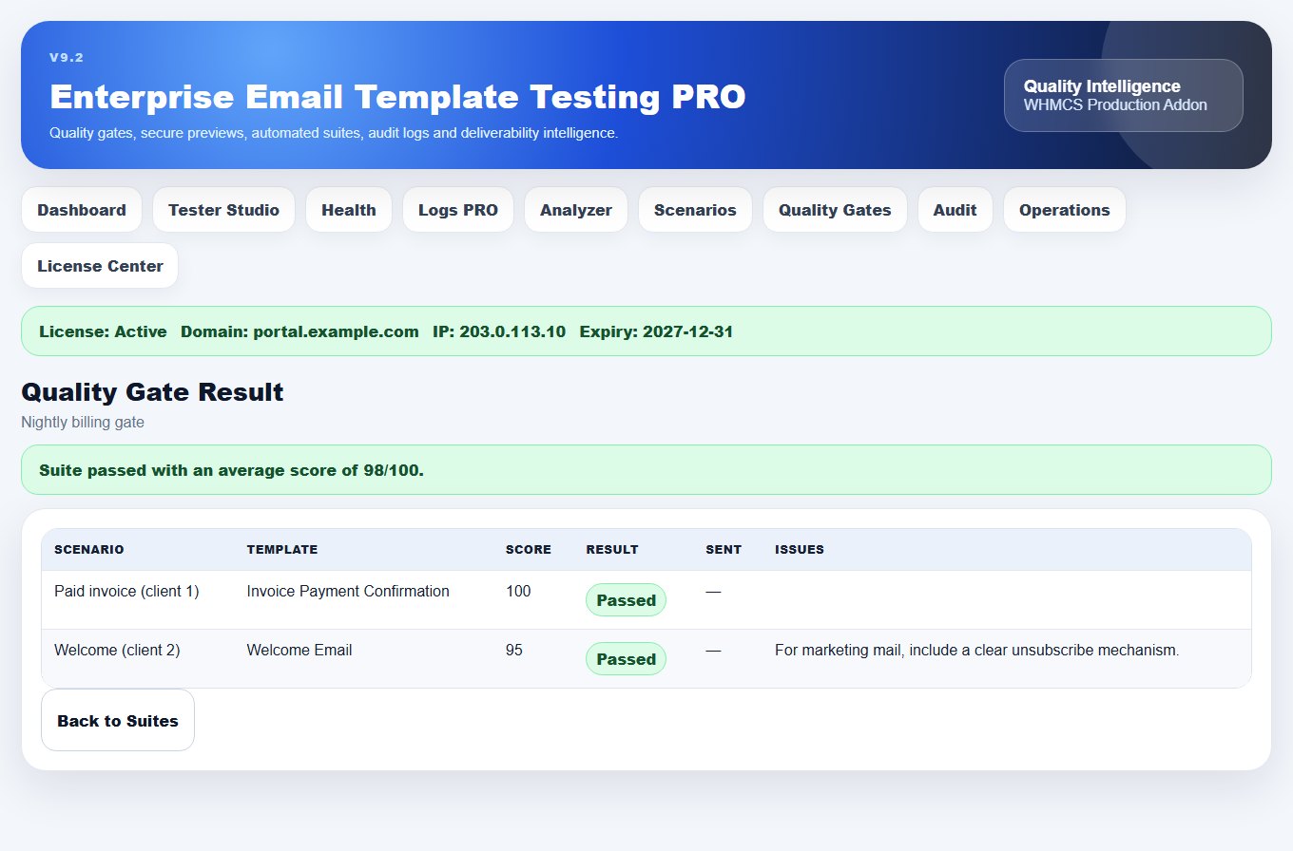Select the Analyzer tab
The height and width of the screenshot is (851, 1293).
tap(575, 210)
